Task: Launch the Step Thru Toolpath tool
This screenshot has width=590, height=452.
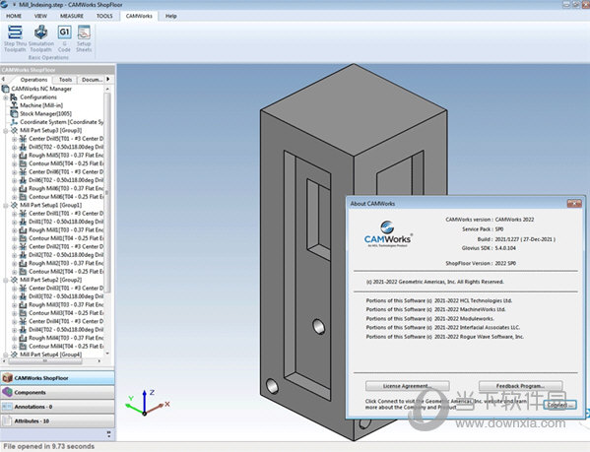Action: click(15, 38)
